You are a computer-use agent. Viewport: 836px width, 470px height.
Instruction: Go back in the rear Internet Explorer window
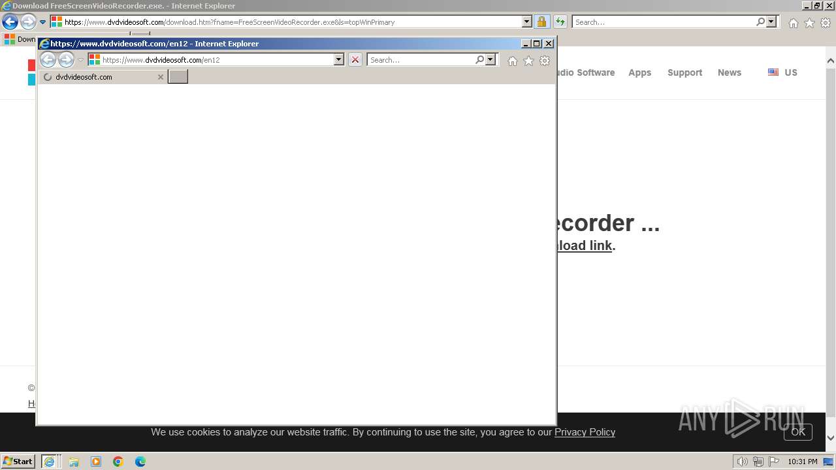(x=10, y=22)
